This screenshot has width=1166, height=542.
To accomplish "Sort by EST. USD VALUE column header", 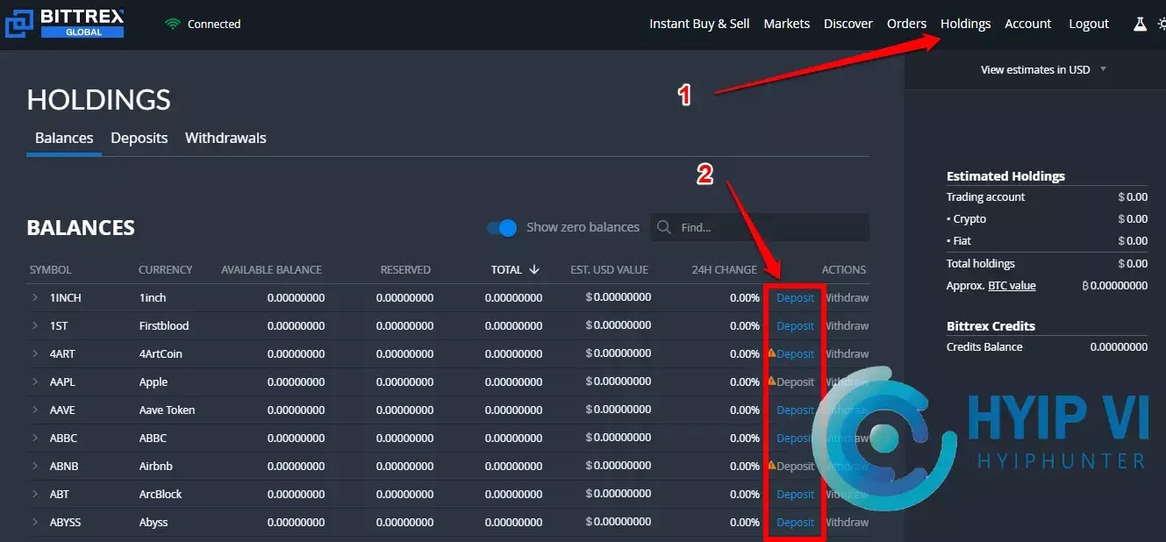I will (610, 269).
